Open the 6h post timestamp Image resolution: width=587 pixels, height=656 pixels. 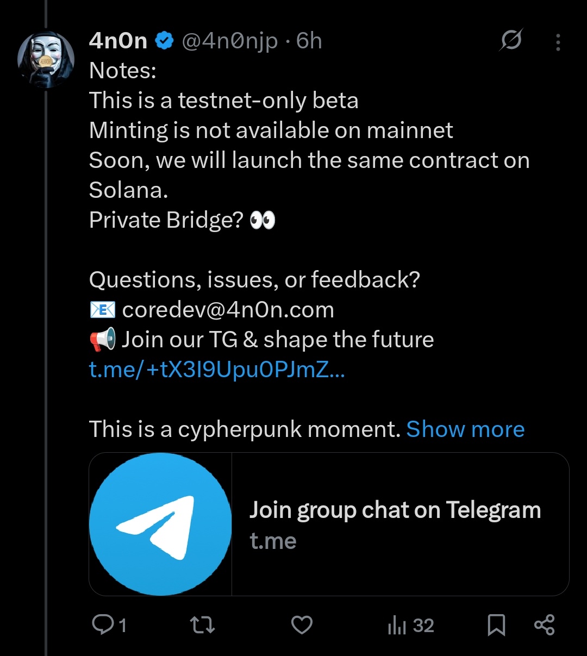pyautogui.click(x=309, y=41)
